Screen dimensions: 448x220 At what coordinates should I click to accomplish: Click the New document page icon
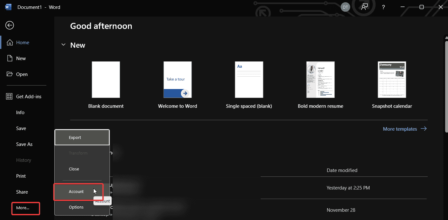coord(10,58)
